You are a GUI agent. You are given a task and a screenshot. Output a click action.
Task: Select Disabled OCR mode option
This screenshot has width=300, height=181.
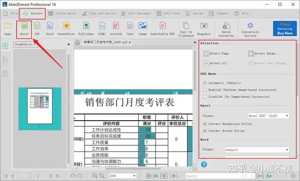205,96
